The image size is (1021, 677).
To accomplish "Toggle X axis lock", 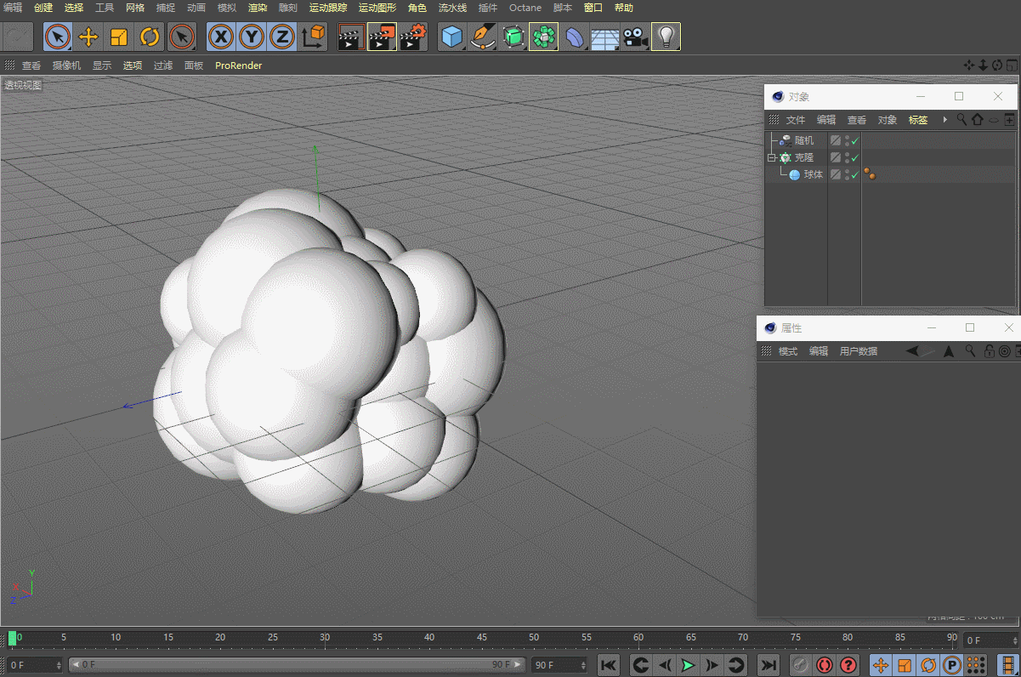I will pyautogui.click(x=221, y=37).
